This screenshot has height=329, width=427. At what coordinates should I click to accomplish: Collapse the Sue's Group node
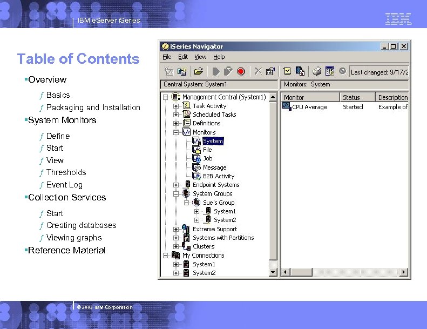[186, 203]
